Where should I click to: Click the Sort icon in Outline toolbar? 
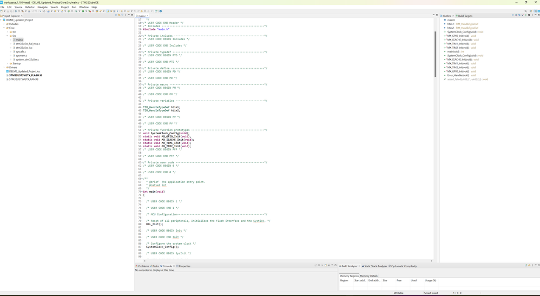click(x=516, y=15)
